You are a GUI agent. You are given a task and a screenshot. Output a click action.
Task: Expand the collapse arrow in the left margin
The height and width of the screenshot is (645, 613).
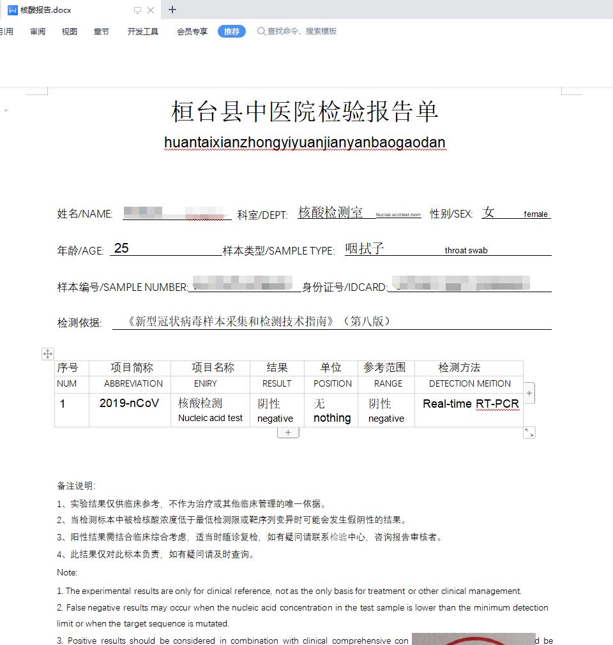pyautogui.click(x=6, y=109)
